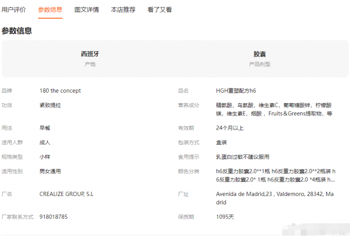This screenshot has height=237, width=350.
Task: Select the 参数信息 tab
Action: point(50,10)
